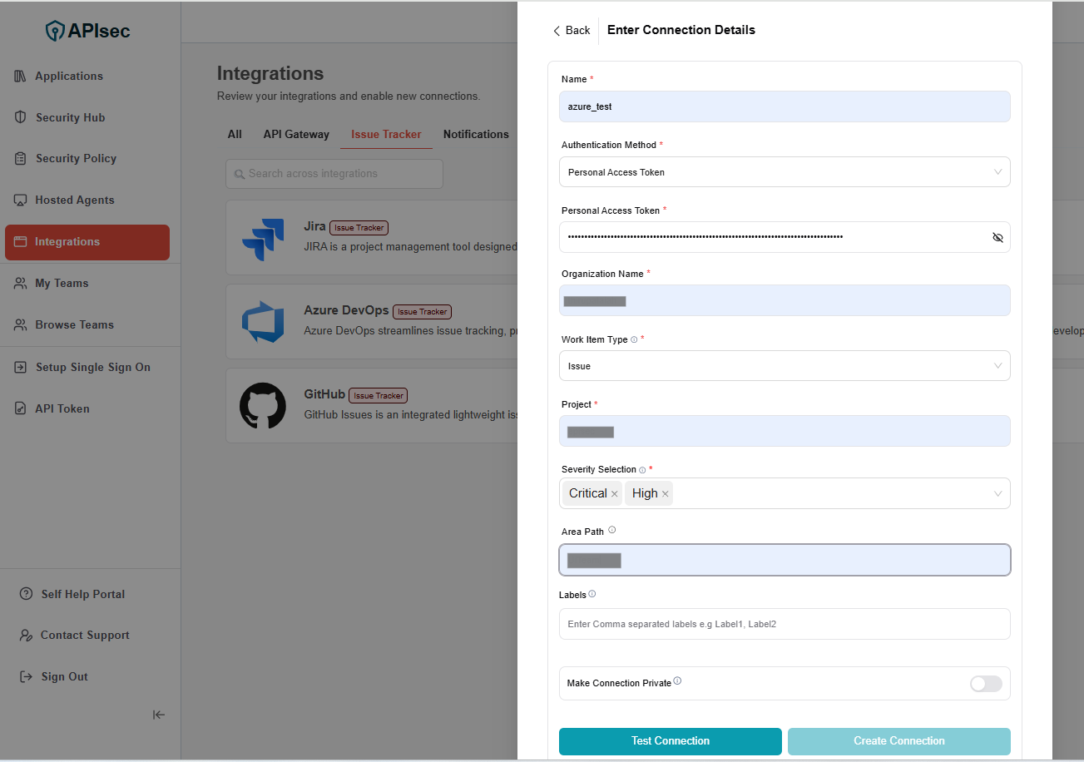The height and width of the screenshot is (762, 1084).
Task: Click the Work Item Type info icon
Action: pos(634,340)
